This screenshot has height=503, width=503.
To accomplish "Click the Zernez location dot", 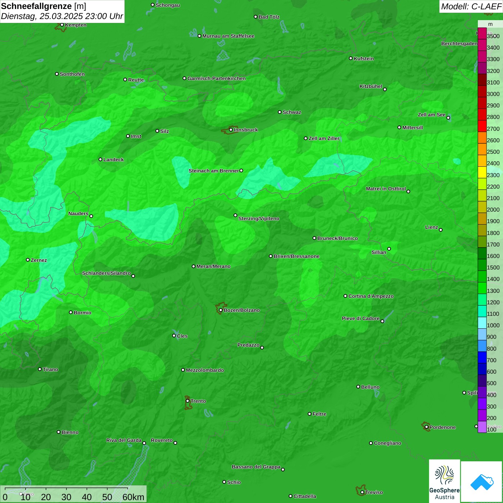I will [x=28, y=260].
